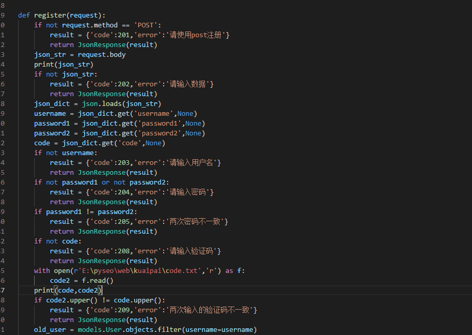
Task: Click the 'password2' string inside json_dict.get
Action: (160, 133)
